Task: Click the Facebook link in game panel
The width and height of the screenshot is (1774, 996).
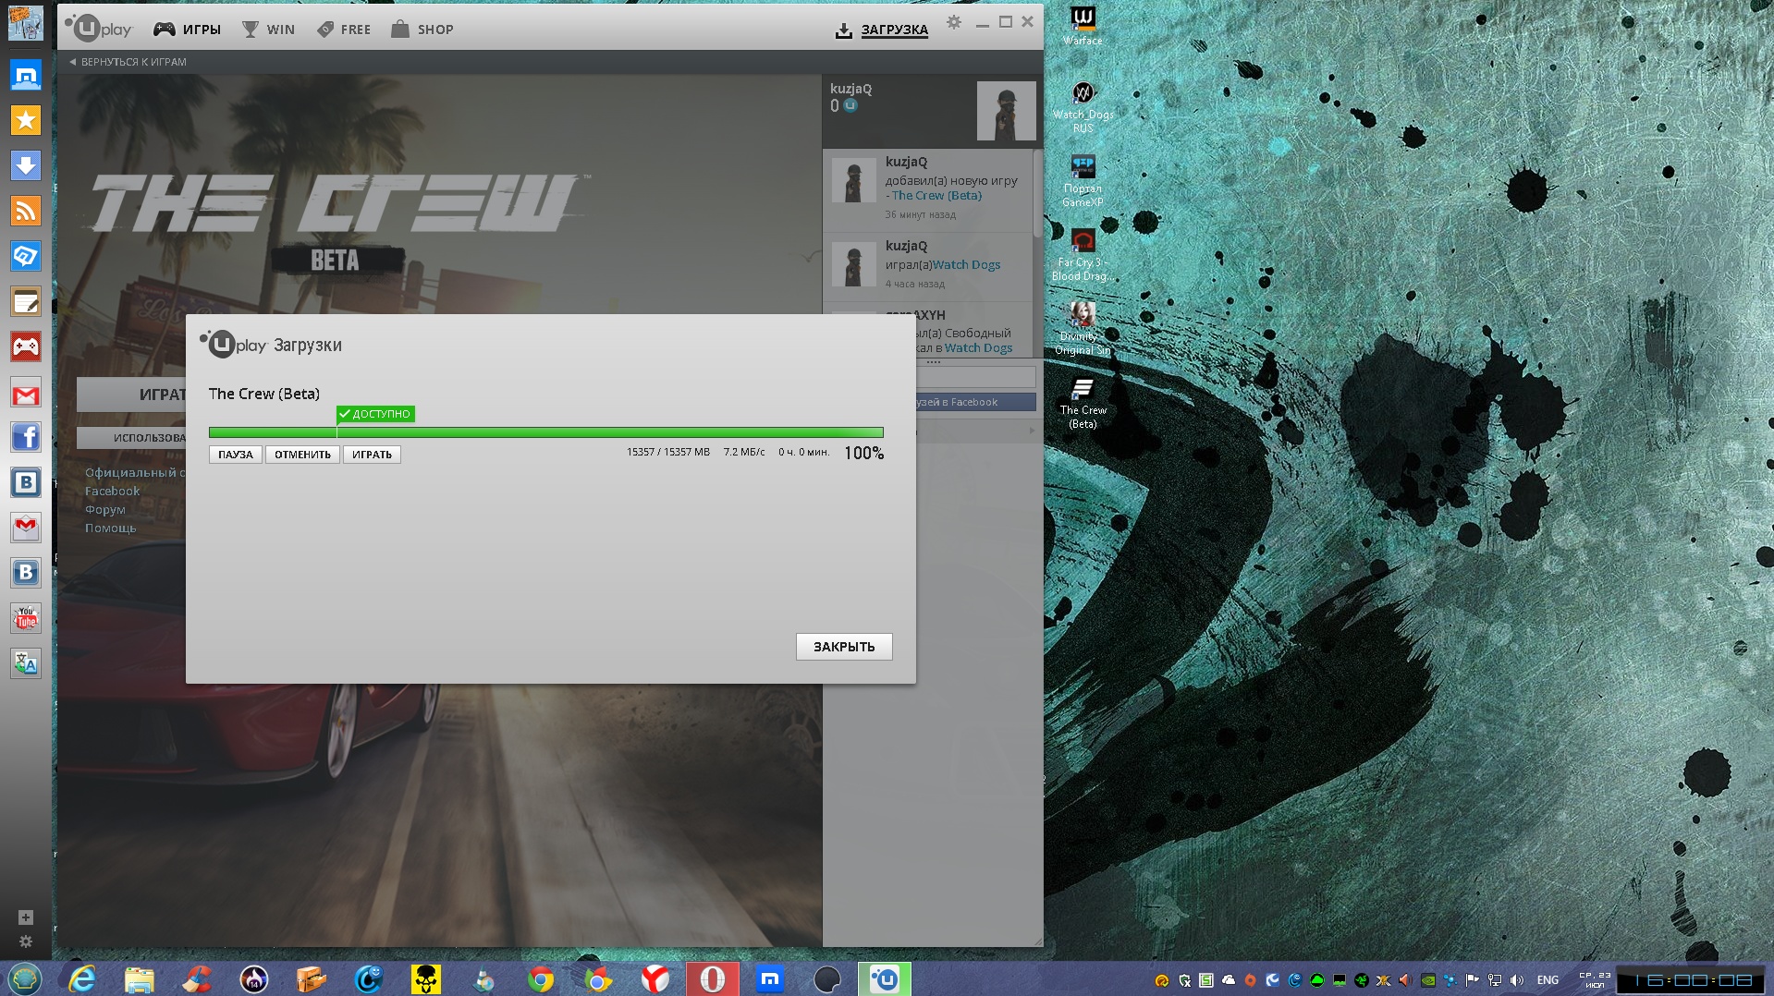Action: pos(112,492)
